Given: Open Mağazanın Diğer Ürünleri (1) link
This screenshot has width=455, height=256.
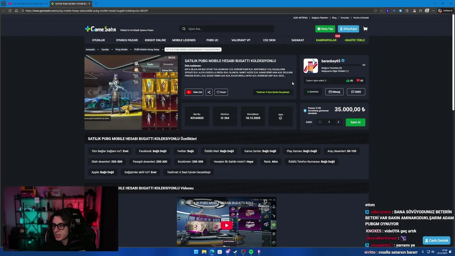Looking at the screenshot, I should click(x=335, y=71).
